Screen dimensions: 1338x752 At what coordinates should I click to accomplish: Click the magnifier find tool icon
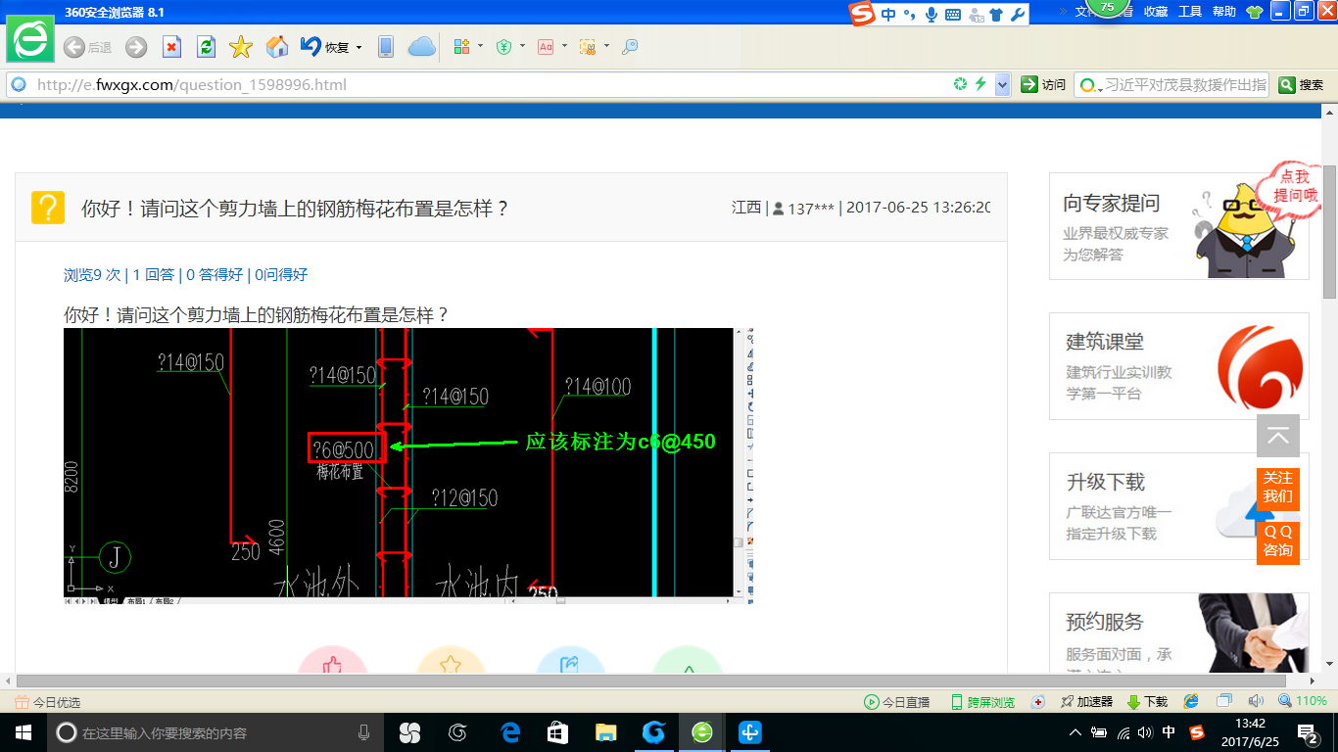click(630, 46)
